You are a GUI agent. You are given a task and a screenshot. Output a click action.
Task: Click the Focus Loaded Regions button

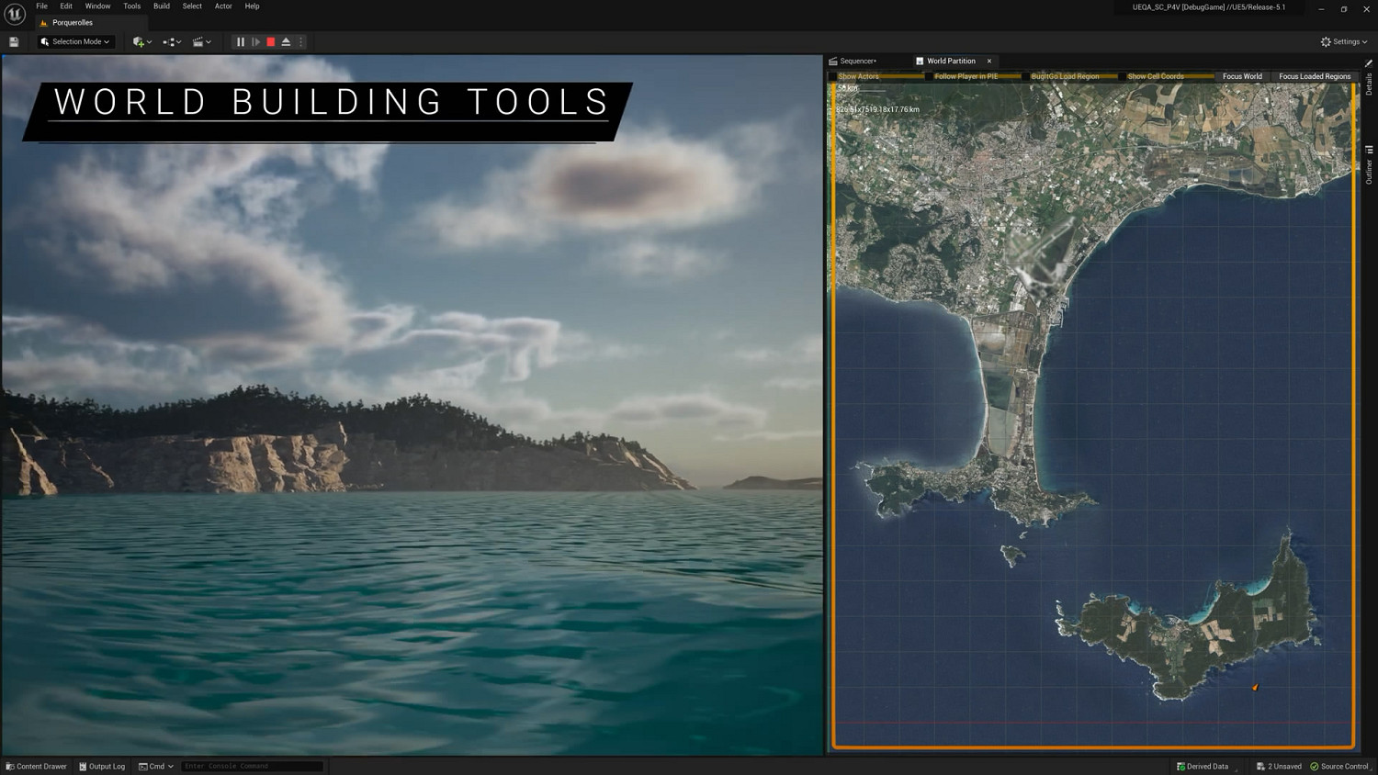(x=1315, y=77)
